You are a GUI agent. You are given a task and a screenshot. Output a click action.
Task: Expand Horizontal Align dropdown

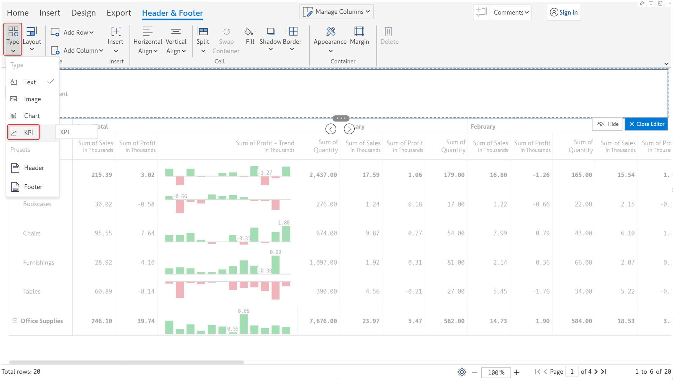click(148, 51)
